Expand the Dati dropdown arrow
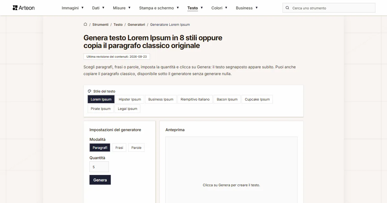 click(103, 8)
